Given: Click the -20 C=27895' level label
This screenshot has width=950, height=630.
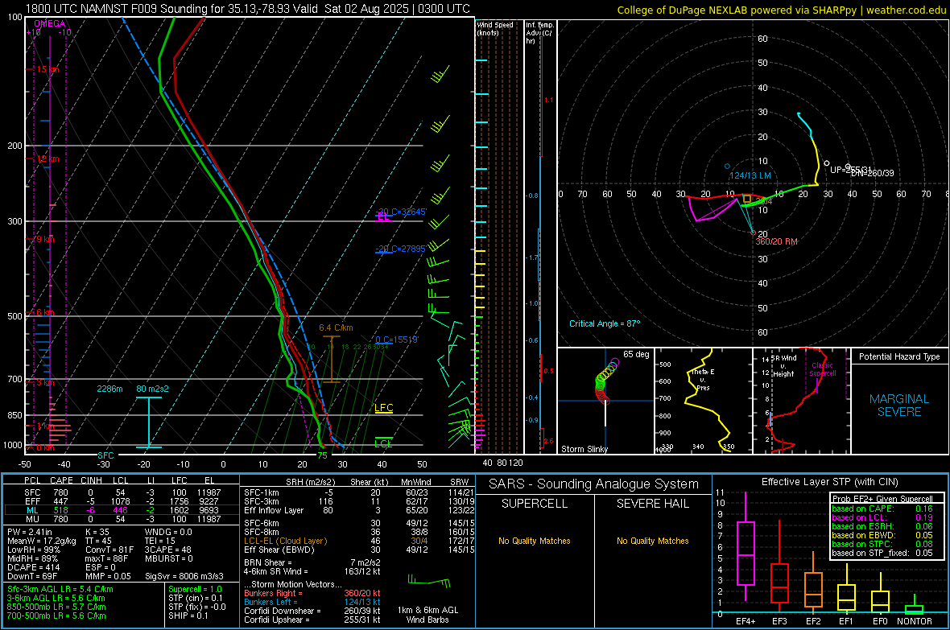Looking at the screenshot, I should 401,249.
